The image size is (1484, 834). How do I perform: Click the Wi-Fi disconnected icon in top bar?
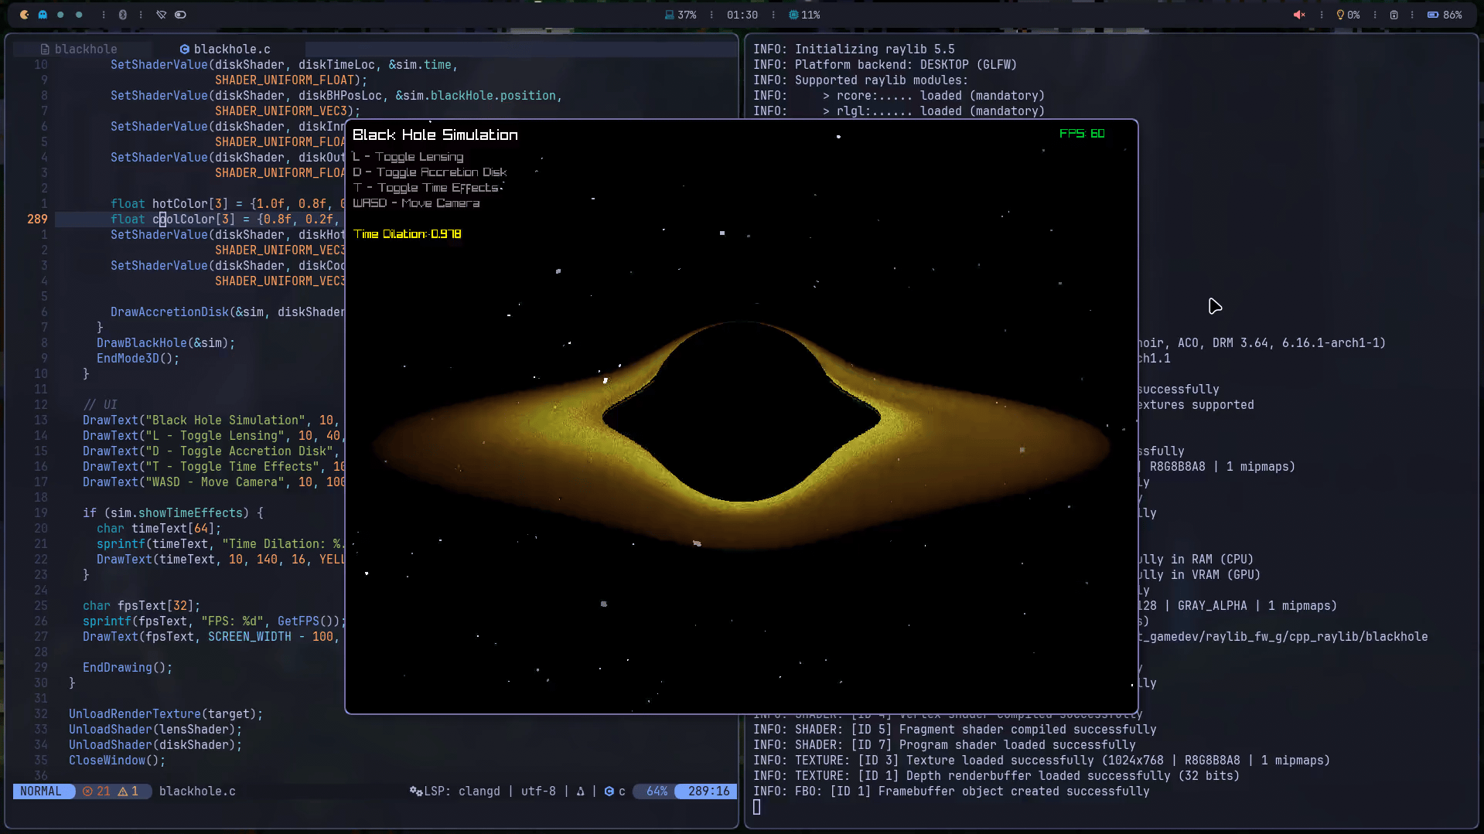pos(161,15)
